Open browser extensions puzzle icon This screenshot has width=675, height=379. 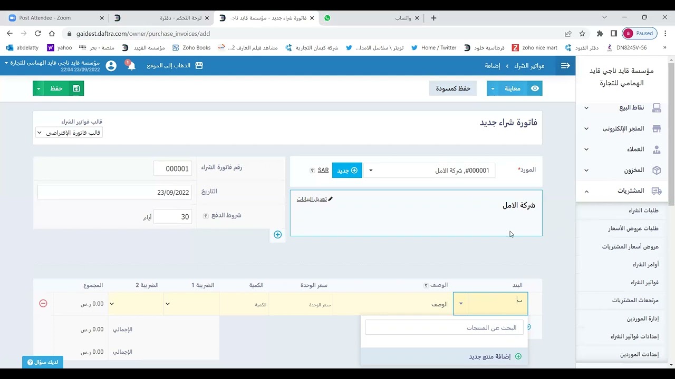pos(600,33)
